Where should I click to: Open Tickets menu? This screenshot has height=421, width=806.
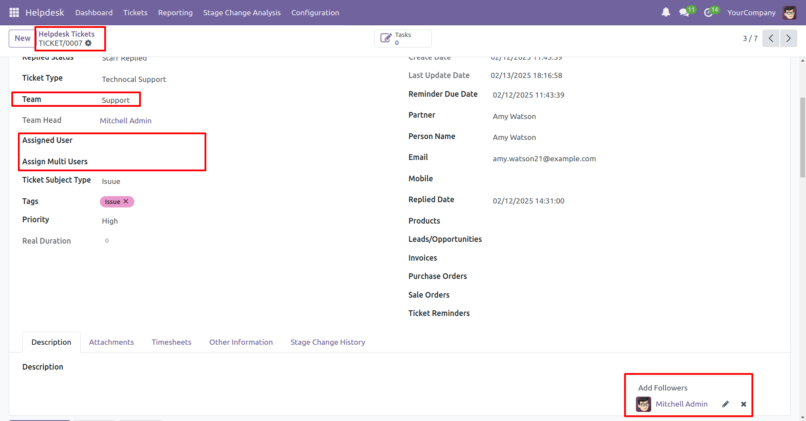(135, 13)
